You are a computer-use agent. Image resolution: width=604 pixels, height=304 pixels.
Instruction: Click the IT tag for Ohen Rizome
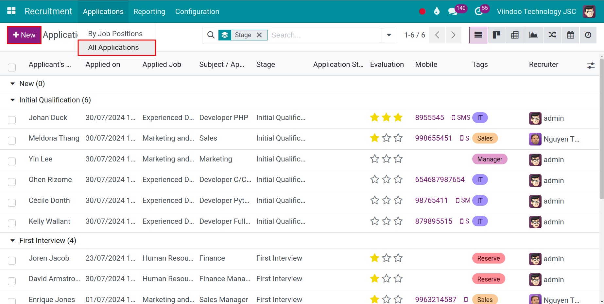tap(480, 180)
